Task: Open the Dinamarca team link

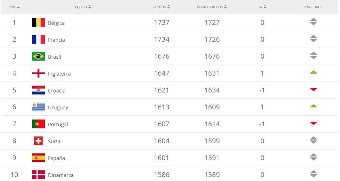Action: tap(61, 175)
